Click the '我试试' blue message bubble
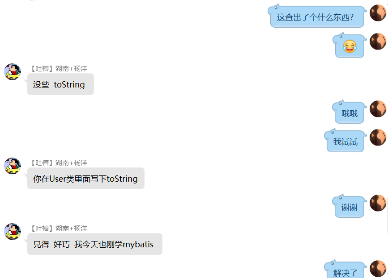This screenshot has width=388, height=279. (x=345, y=141)
